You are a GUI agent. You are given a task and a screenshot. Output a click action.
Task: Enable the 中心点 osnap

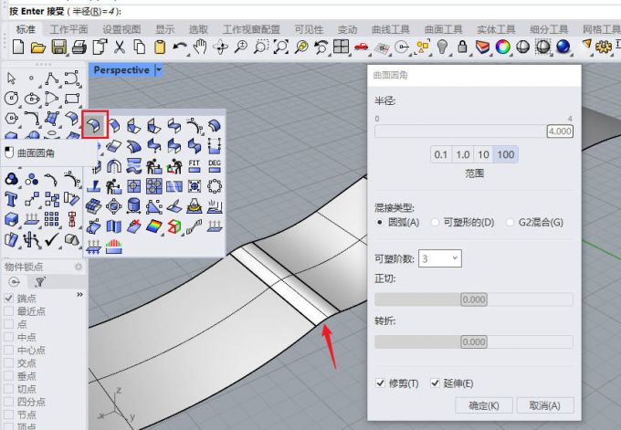click(x=9, y=350)
